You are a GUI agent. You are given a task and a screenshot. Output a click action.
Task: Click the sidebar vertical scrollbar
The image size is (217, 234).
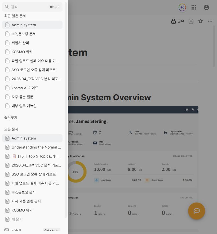tap(65, 110)
